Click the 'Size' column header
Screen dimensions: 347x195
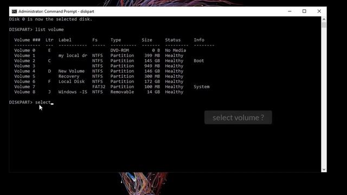pyautogui.click(x=147, y=40)
